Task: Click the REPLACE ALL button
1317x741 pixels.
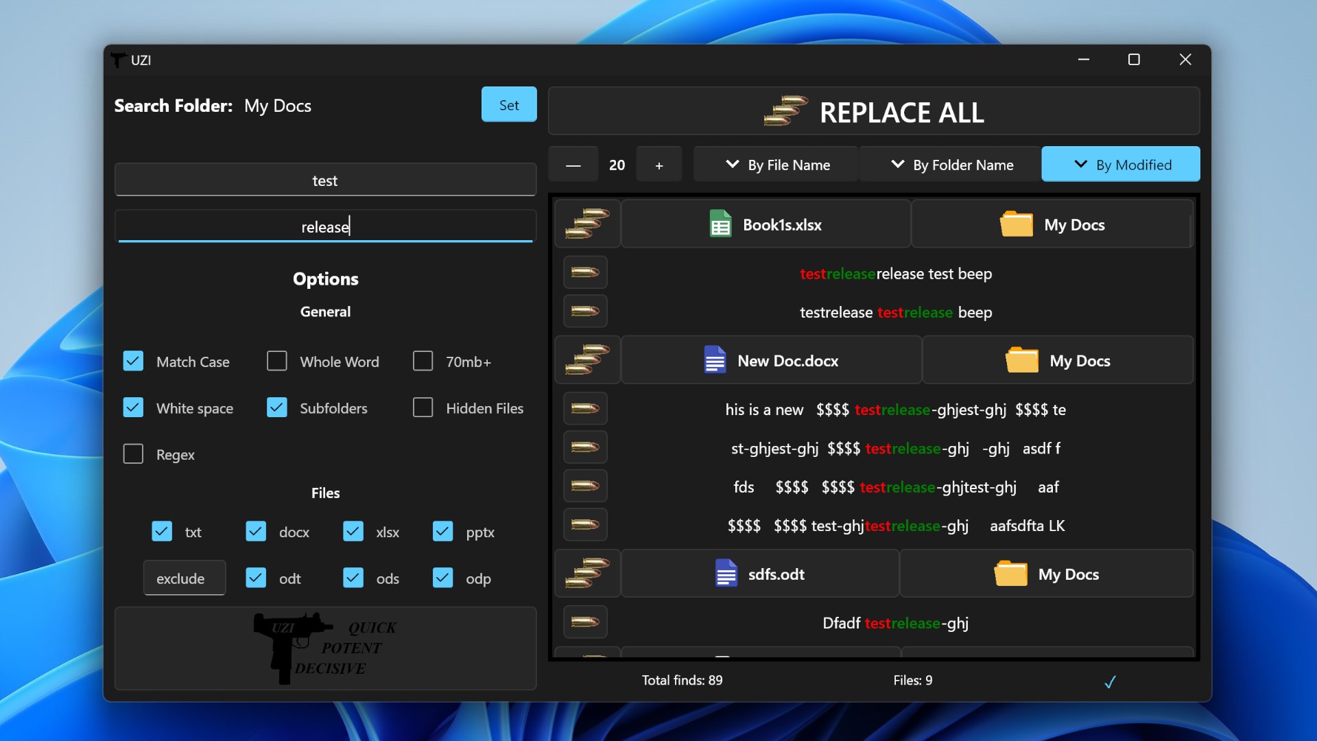Action: (874, 111)
